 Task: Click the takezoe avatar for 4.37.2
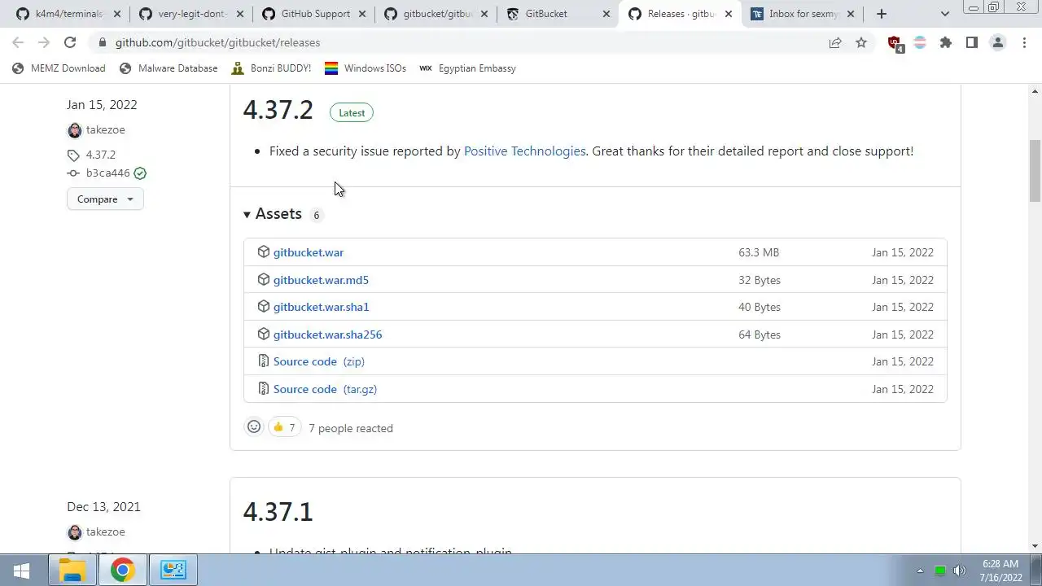pyautogui.click(x=75, y=130)
